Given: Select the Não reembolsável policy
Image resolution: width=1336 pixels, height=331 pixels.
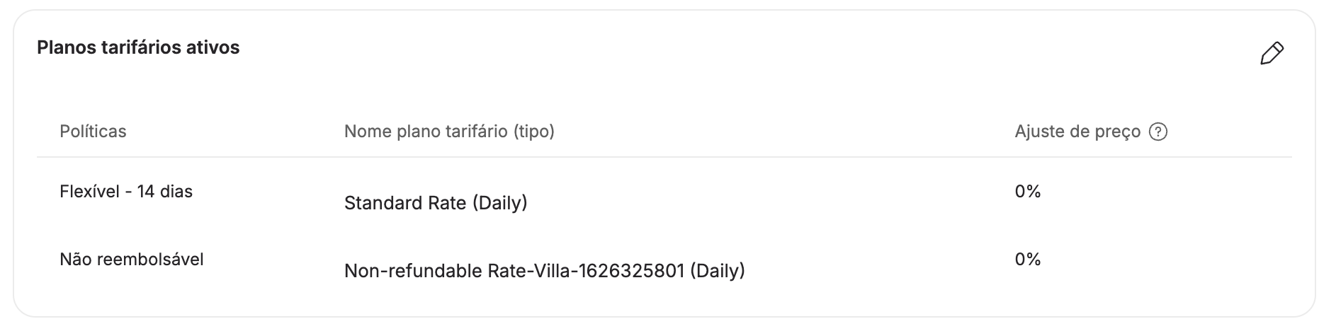Looking at the screenshot, I should coord(132,260).
